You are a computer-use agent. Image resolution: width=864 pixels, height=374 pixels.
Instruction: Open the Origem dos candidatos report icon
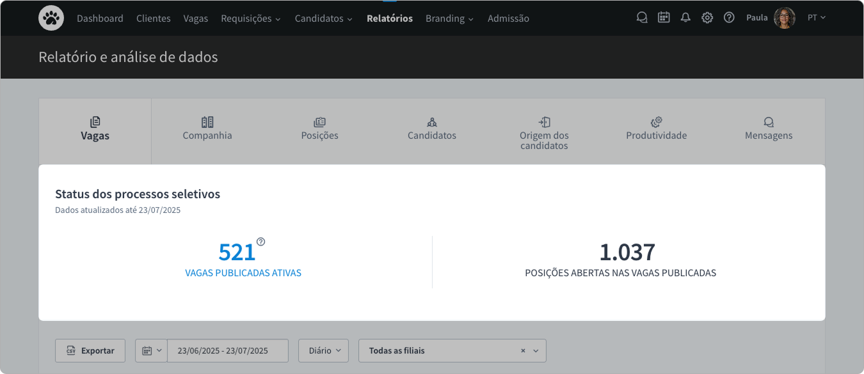tap(544, 122)
